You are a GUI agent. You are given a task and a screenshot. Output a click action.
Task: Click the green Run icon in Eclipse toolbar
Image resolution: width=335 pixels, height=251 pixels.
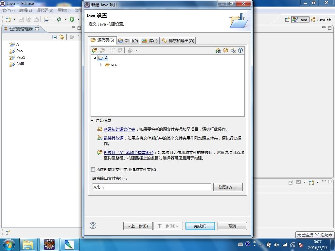point(72,19)
